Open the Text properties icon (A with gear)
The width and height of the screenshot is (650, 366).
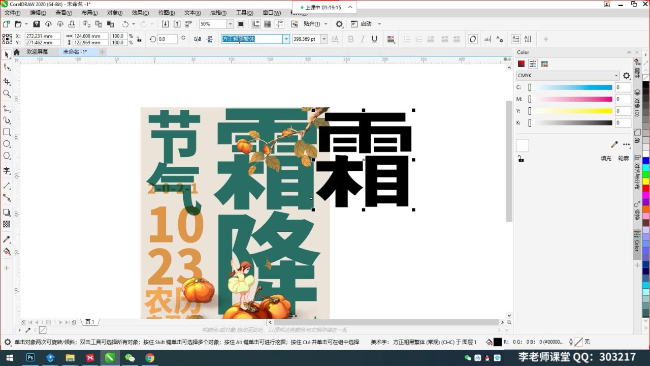pos(499,39)
